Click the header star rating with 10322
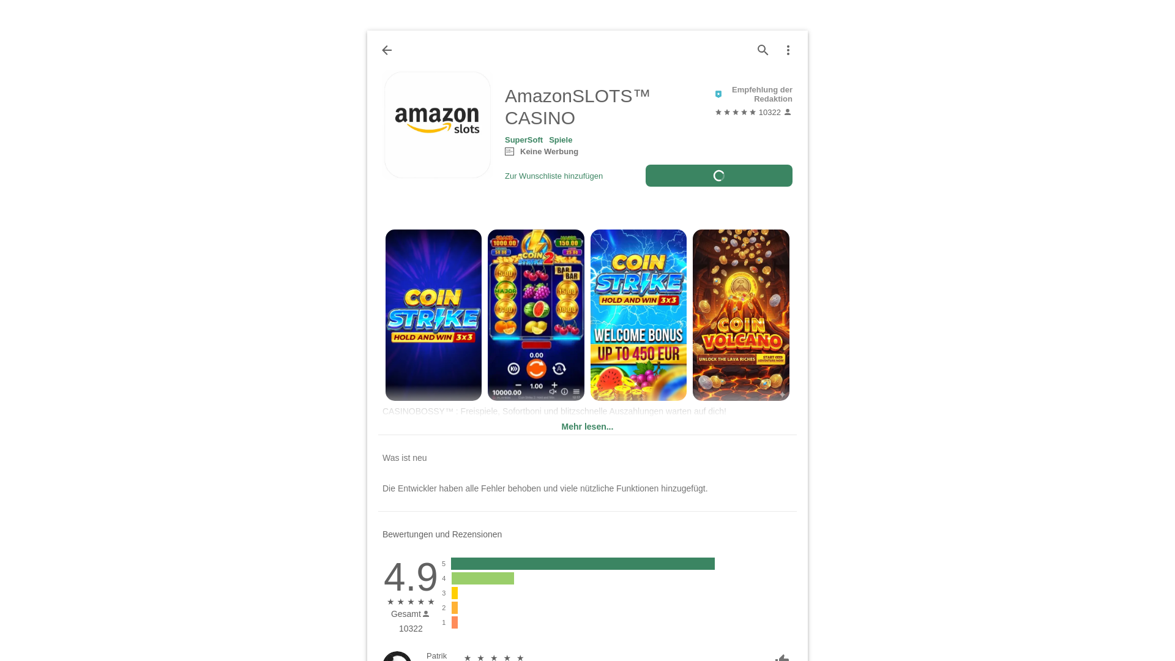The image size is (1175, 661). coord(753,113)
